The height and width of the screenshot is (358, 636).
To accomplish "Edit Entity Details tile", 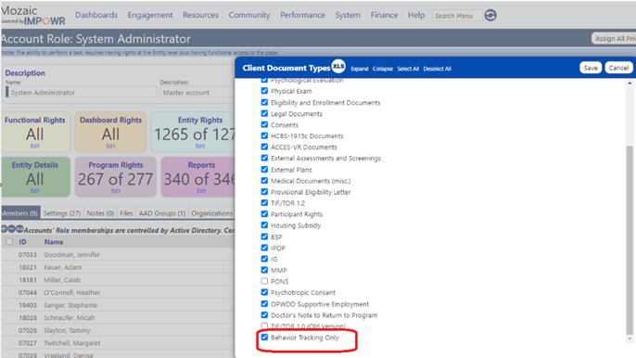I will tap(35, 191).
